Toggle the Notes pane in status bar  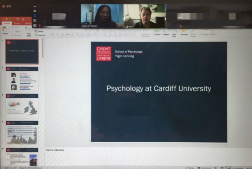[190, 168]
